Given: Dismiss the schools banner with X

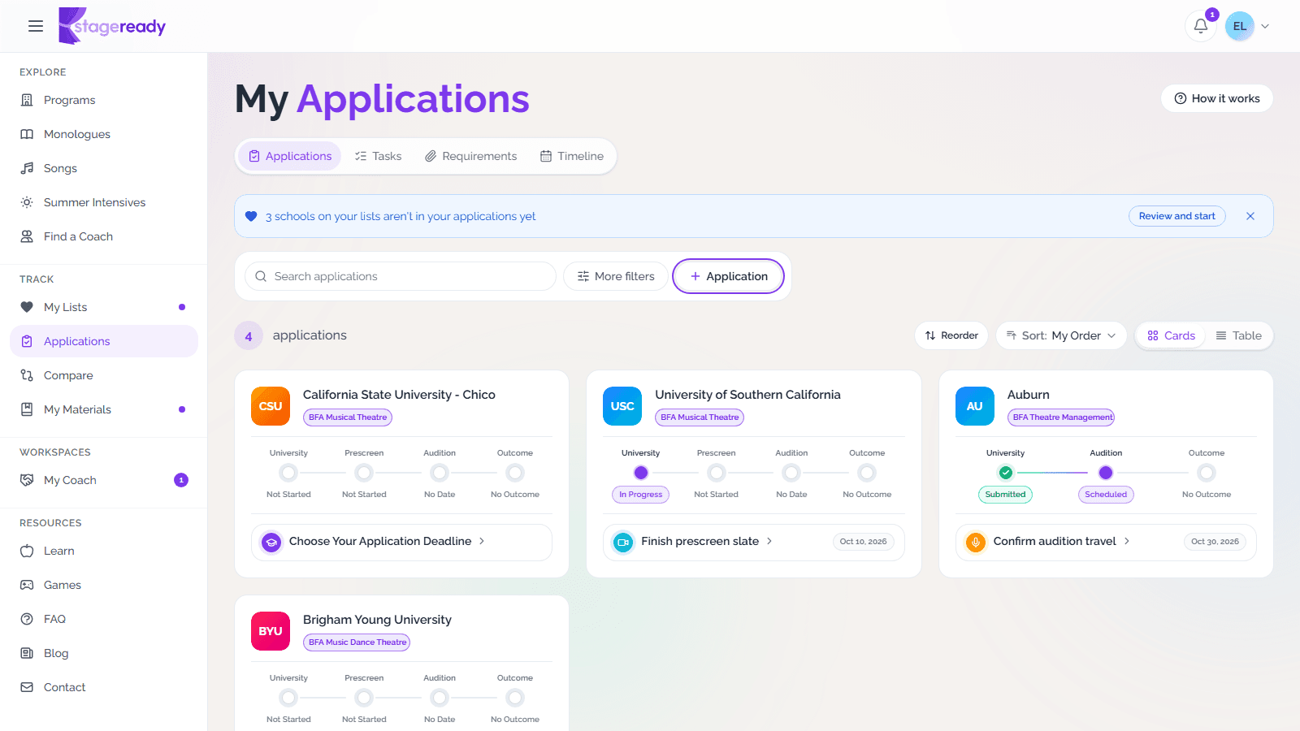Looking at the screenshot, I should pos(1250,216).
